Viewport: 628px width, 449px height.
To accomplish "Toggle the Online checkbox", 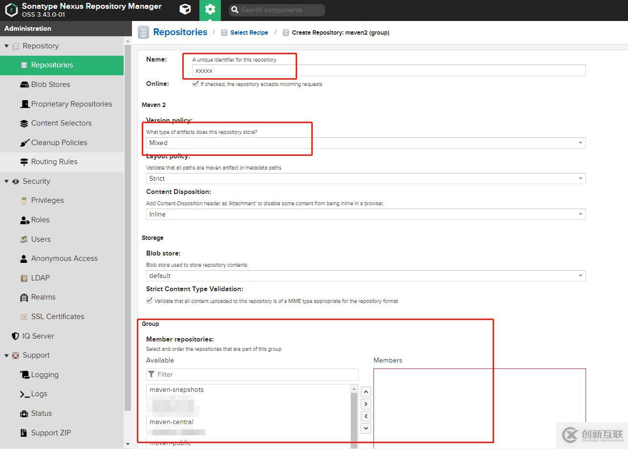I will (x=195, y=84).
